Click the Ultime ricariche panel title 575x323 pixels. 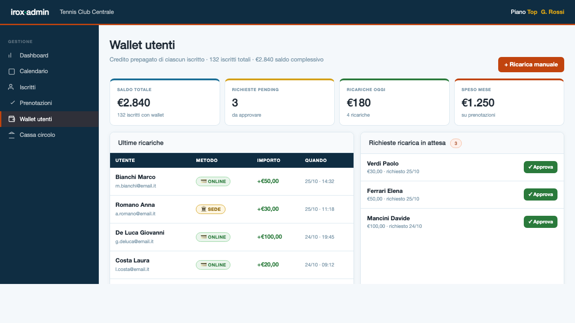click(141, 143)
